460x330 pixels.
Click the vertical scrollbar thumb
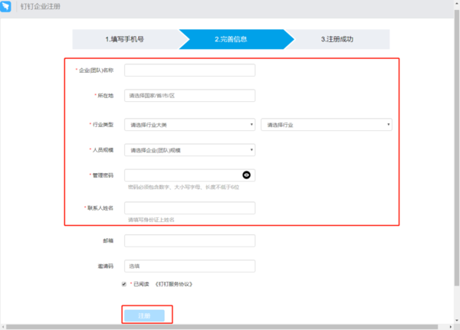point(457,148)
